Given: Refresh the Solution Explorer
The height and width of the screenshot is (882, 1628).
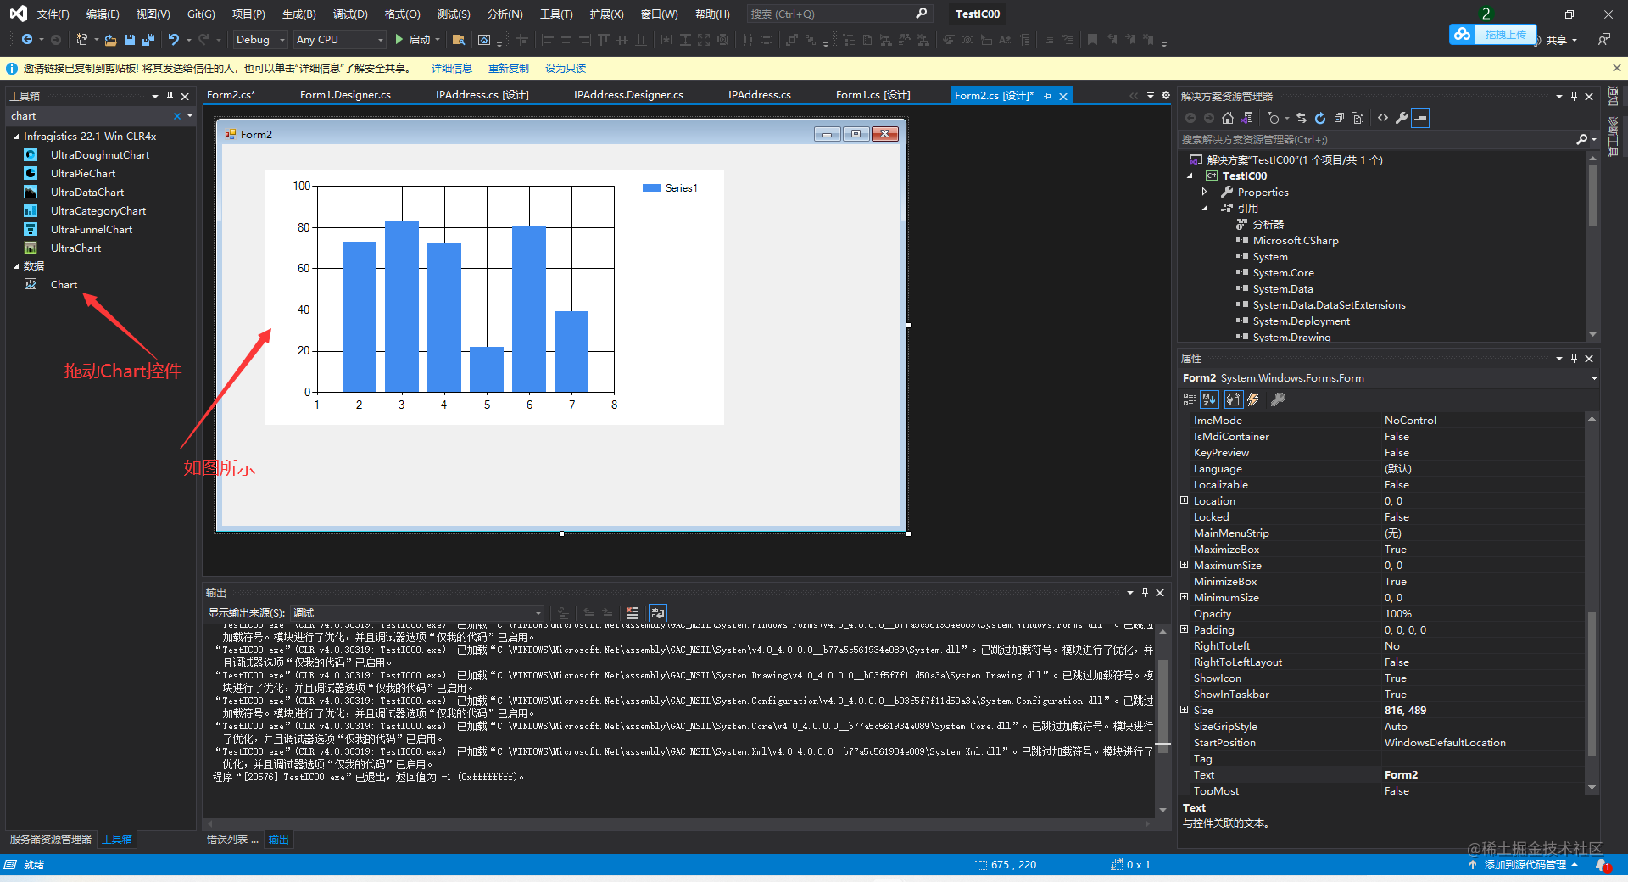Looking at the screenshot, I should tap(1320, 118).
